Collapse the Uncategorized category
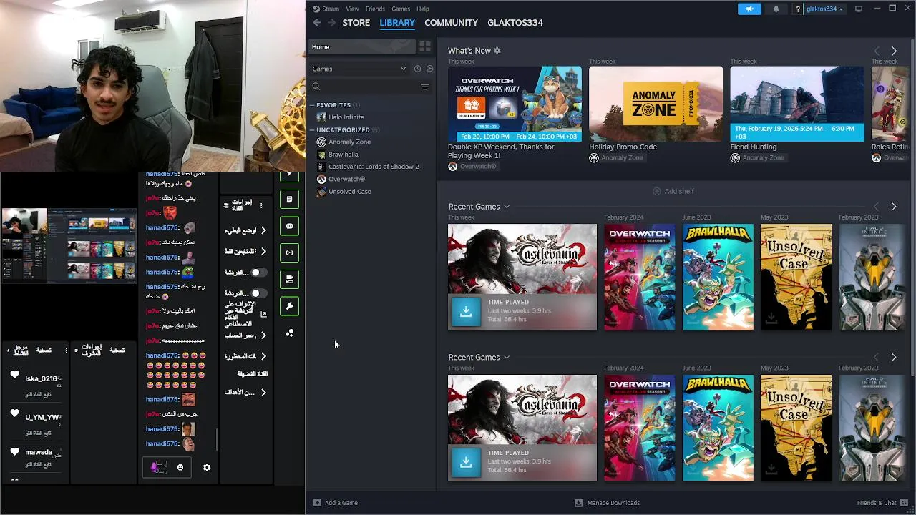The height and width of the screenshot is (515, 916). pyautogui.click(x=313, y=130)
